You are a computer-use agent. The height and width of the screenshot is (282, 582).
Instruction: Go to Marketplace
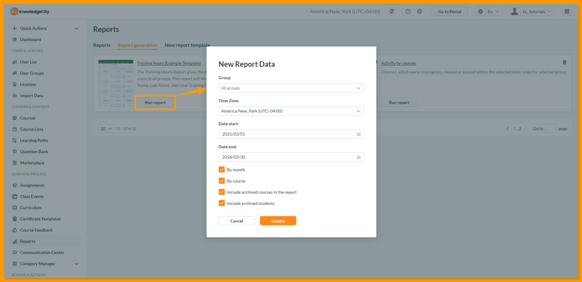pos(32,163)
